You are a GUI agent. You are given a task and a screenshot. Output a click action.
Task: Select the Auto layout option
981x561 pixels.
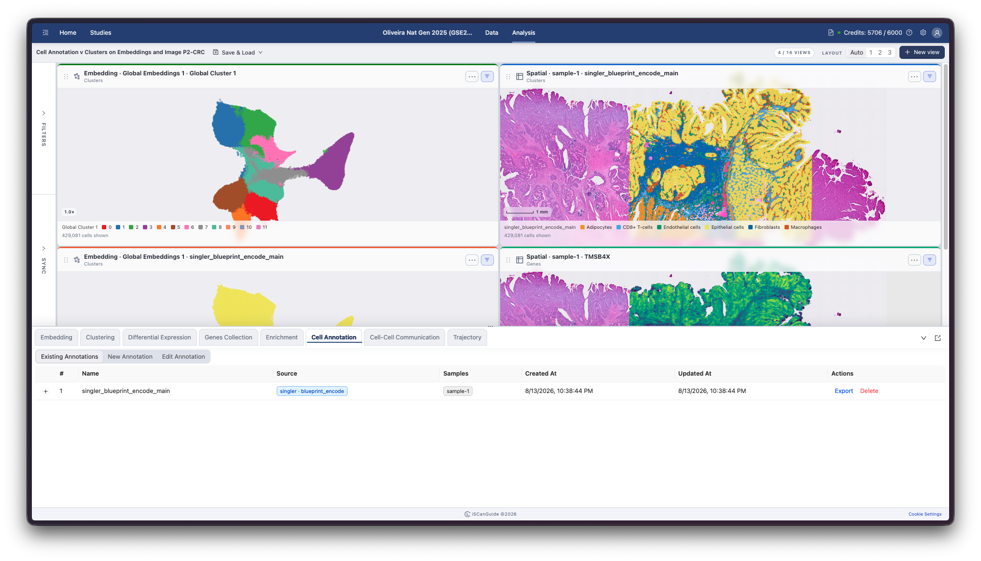click(x=856, y=52)
